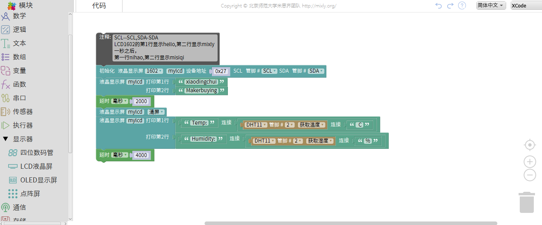Click the trash can icon
This screenshot has width=542, height=225.
526,202
